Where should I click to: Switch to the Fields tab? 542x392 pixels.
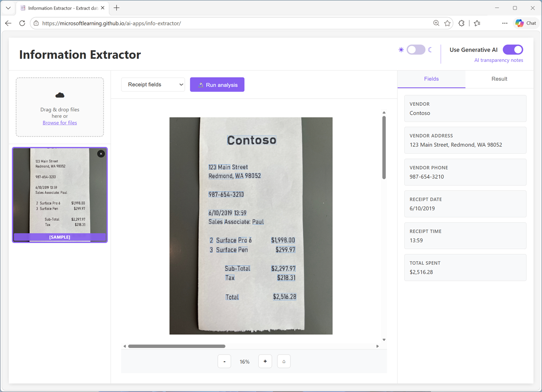tap(431, 79)
